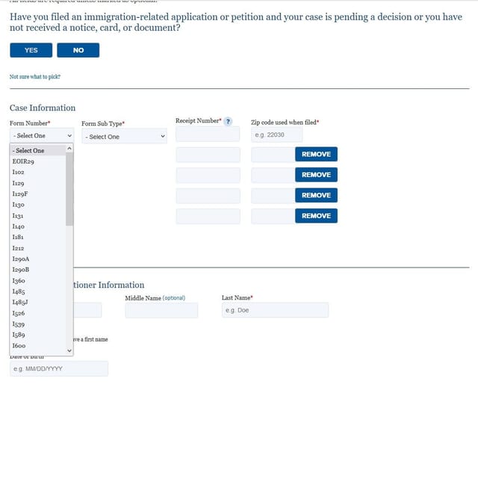
Task: Click the last REMOVE button
Action: [x=316, y=216]
